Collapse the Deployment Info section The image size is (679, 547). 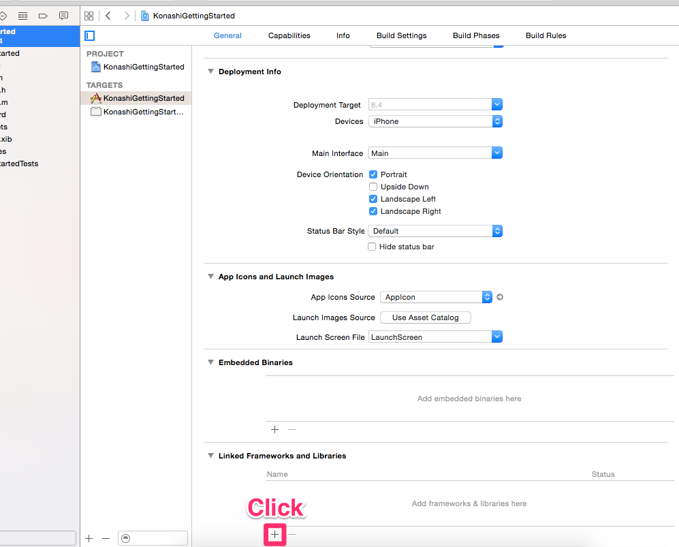tap(210, 72)
